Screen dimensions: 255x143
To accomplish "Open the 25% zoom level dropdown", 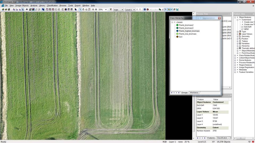I will [106, 10].
